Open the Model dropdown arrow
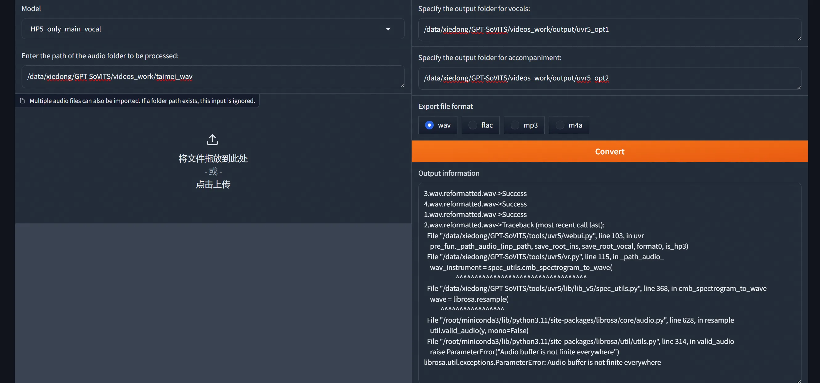 point(388,29)
